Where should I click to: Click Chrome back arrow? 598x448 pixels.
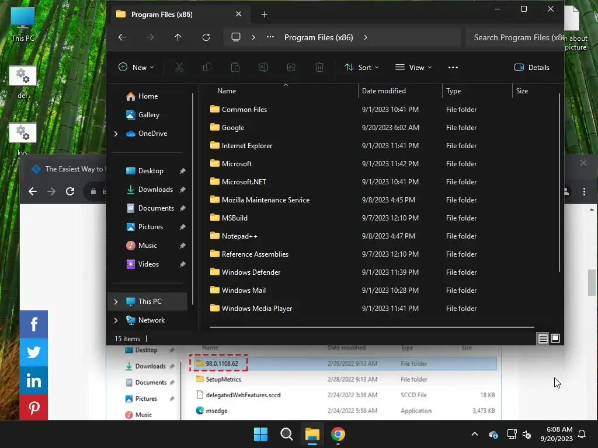click(33, 191)
